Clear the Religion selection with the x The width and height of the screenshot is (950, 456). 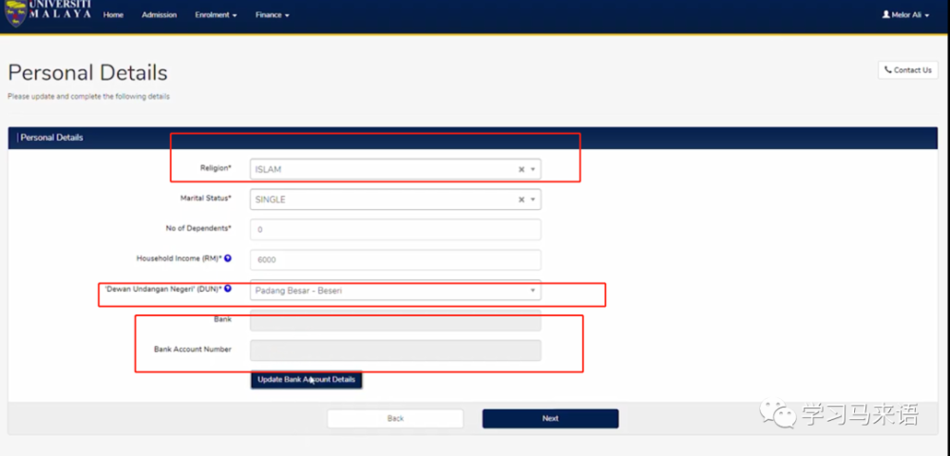tap(521, 170)
